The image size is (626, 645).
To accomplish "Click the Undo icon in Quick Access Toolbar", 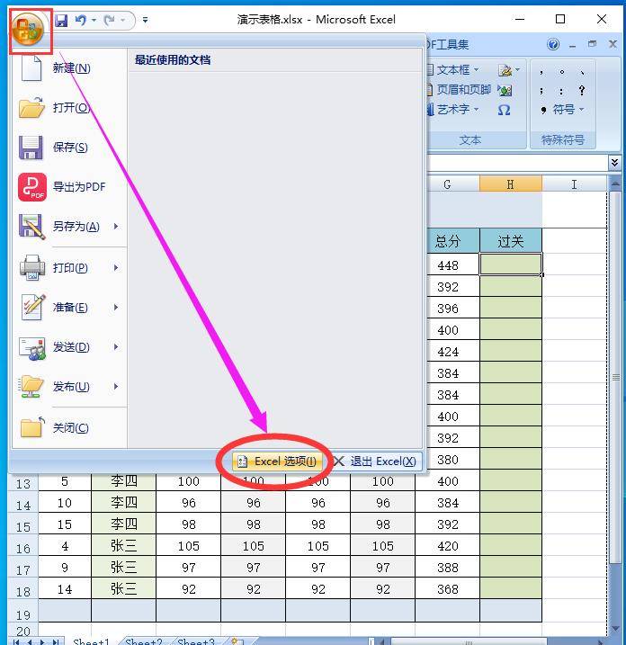I will (x=81, y=20).
